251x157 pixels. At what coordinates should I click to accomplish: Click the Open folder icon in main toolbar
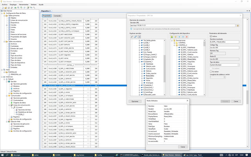(x=5, y=8)
